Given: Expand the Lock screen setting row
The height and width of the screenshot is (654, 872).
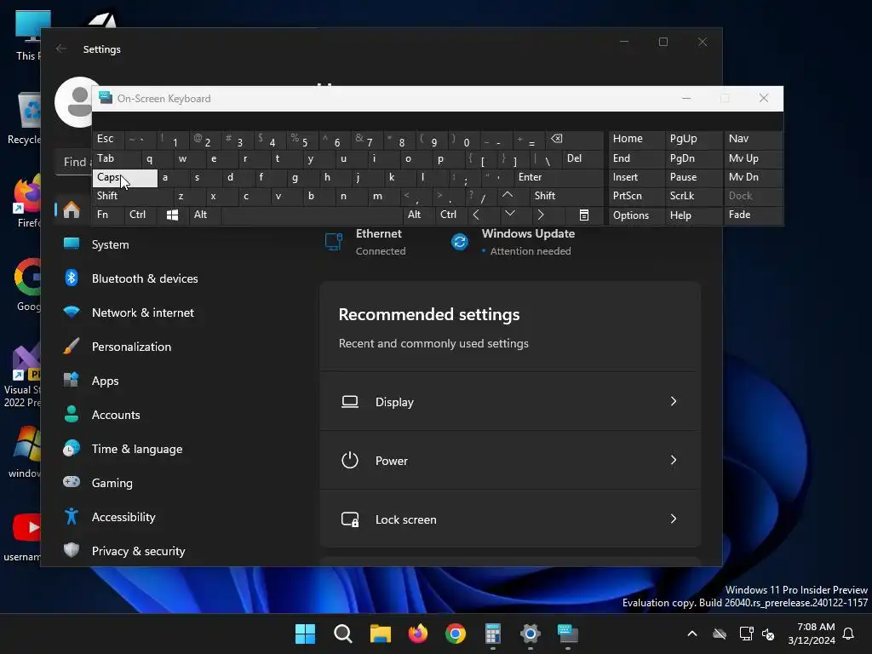Looking at the screenshot, I should tap(510, 519).
